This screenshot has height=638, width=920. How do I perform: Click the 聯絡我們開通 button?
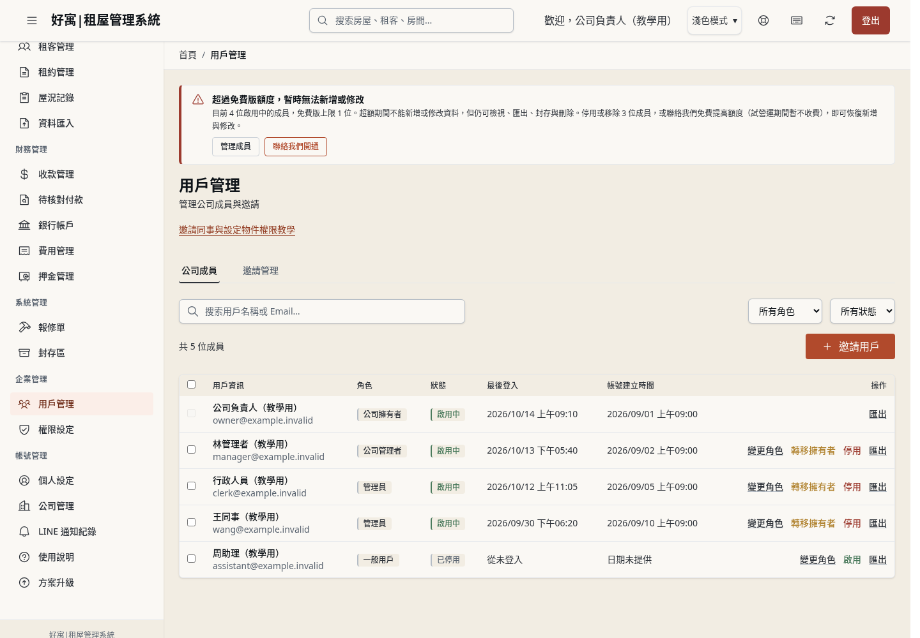tap(296, 147)
